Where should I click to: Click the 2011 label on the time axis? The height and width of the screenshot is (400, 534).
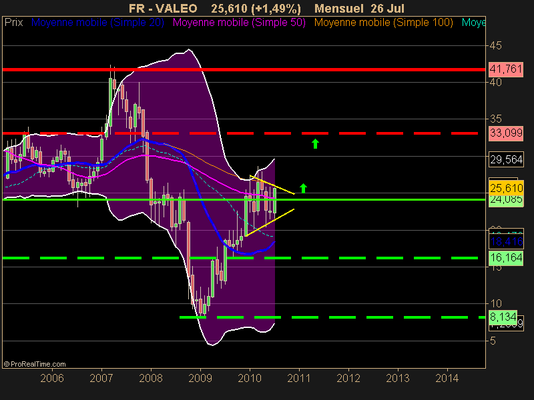[299, 378]
